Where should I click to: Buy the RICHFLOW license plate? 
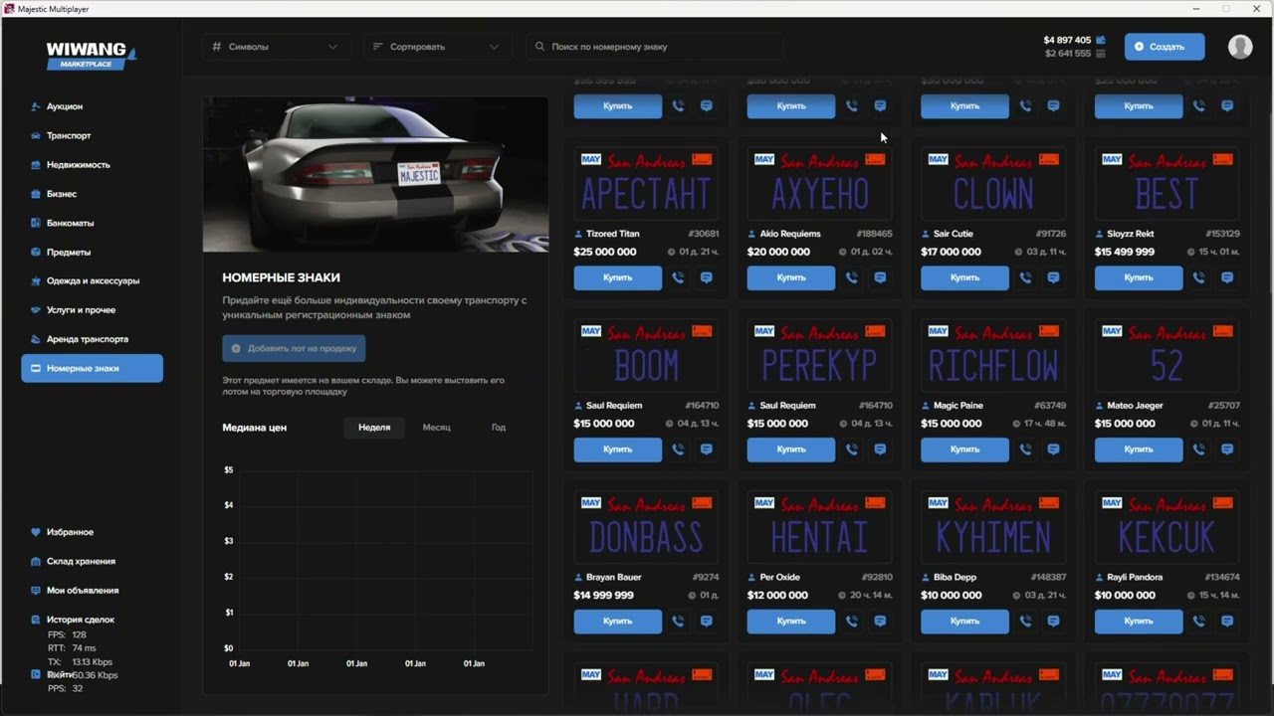tap(964, 449)
